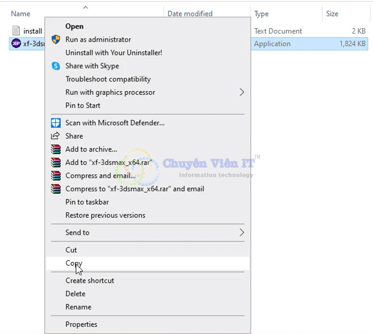Expand the Run with graphics processor submenu arrow

(242, 92)
